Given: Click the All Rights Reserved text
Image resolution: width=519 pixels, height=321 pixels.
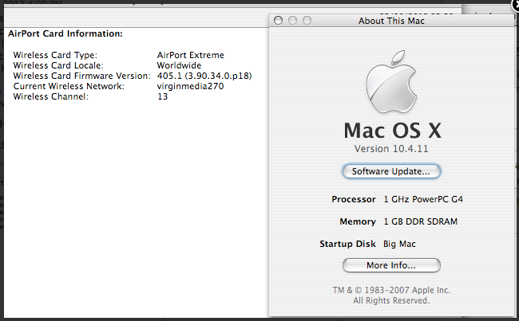Looking at the screenshot, I should pyautogui.click(x=391, y=300).
